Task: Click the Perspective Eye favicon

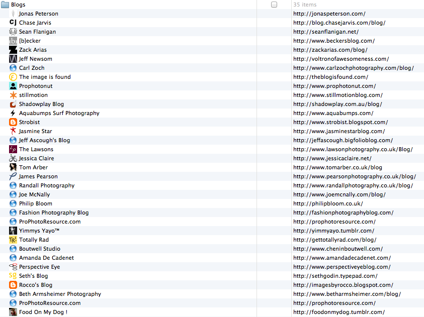Action: coord(13,267)
